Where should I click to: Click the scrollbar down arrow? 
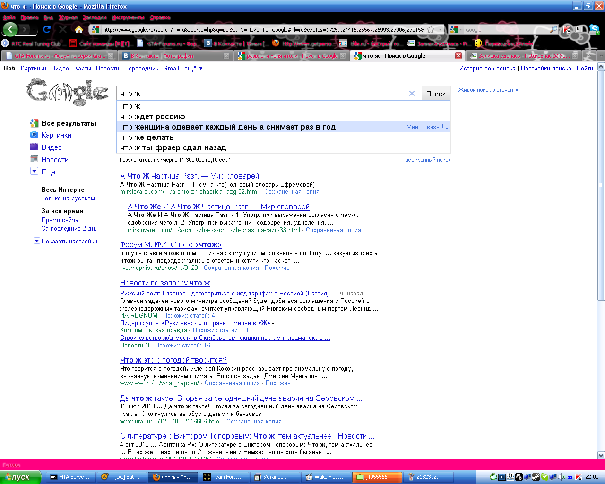[601, 455]
